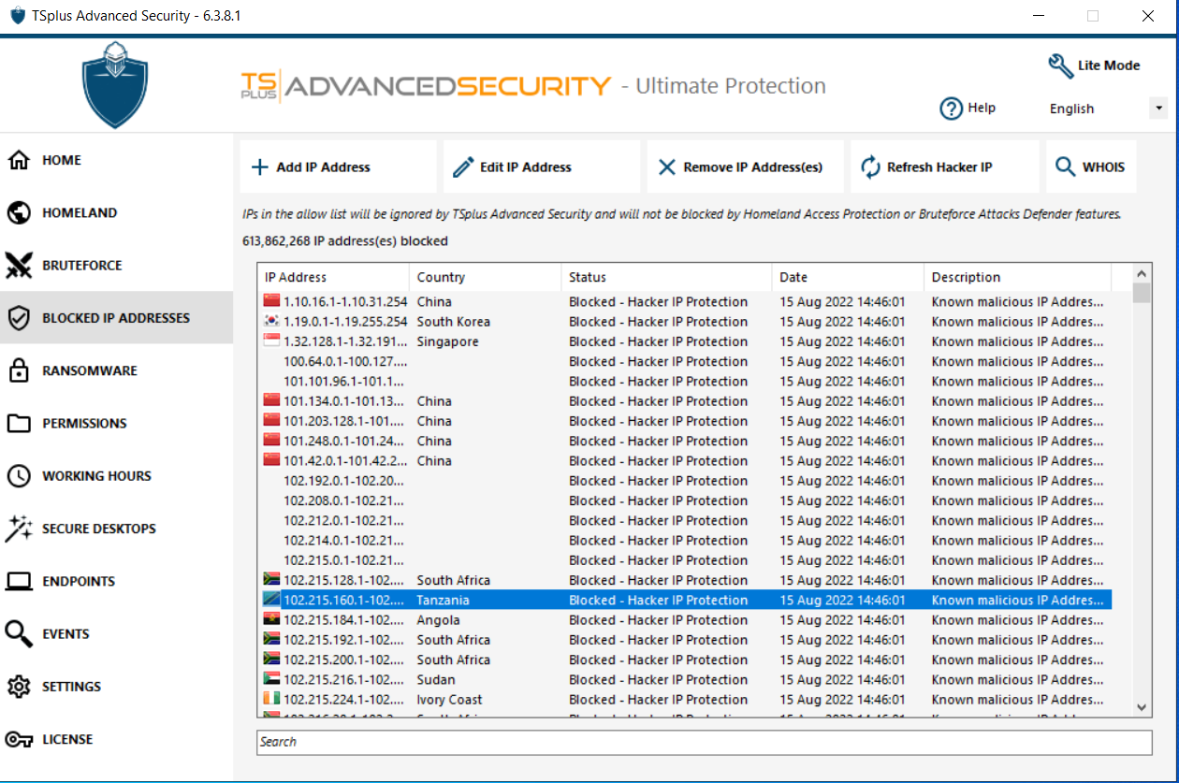Click the plus icon for Add IP Address
The height and width of the screenshot is (783, 1179).
[260, 167]
